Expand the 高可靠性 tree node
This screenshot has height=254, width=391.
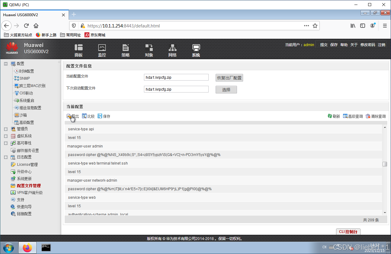[x=6, y=143]
